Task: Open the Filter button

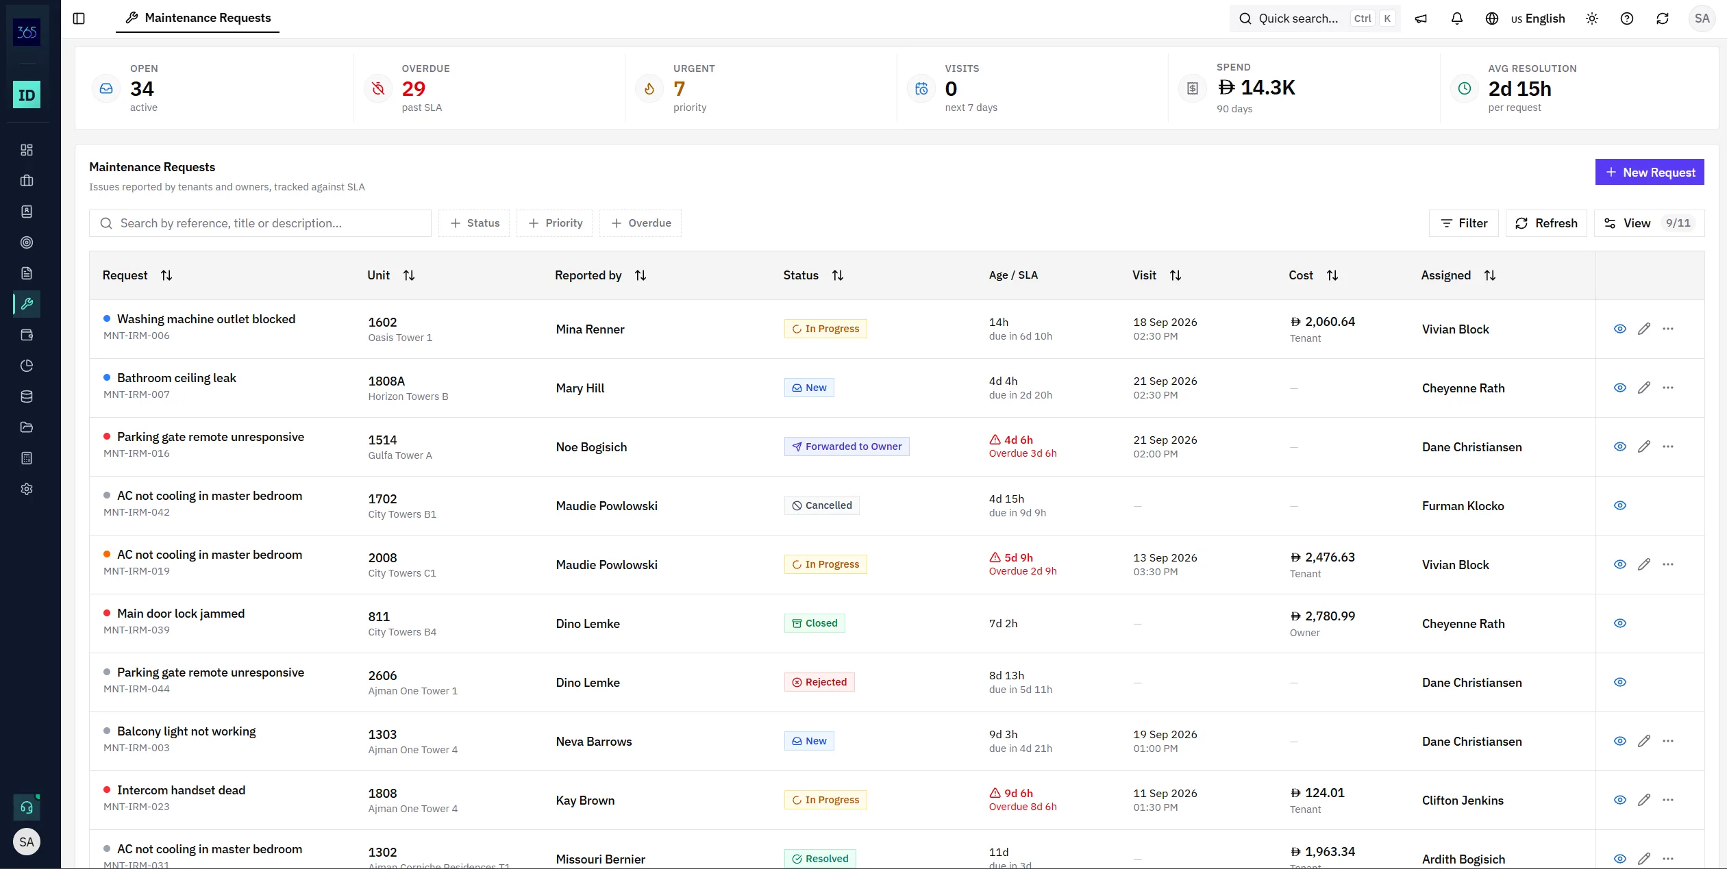Action: point(1464,223)
